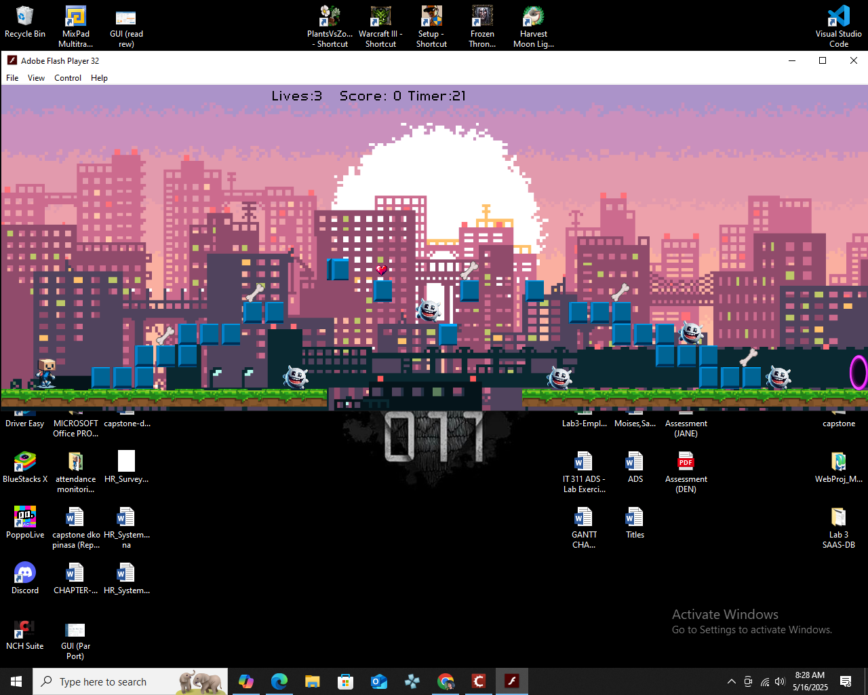Viewport: 868px width, 695px height.
Task: Minimize the Adobe Flash Player window
Action: click(x=791, y=60)
